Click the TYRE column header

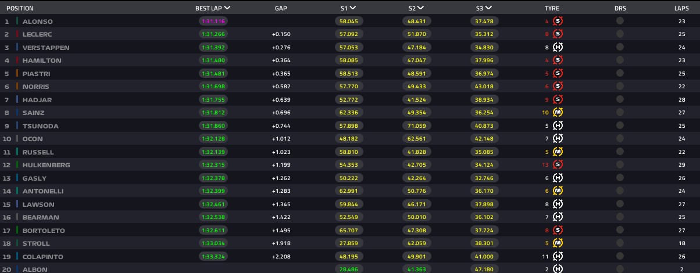(552, 9)
